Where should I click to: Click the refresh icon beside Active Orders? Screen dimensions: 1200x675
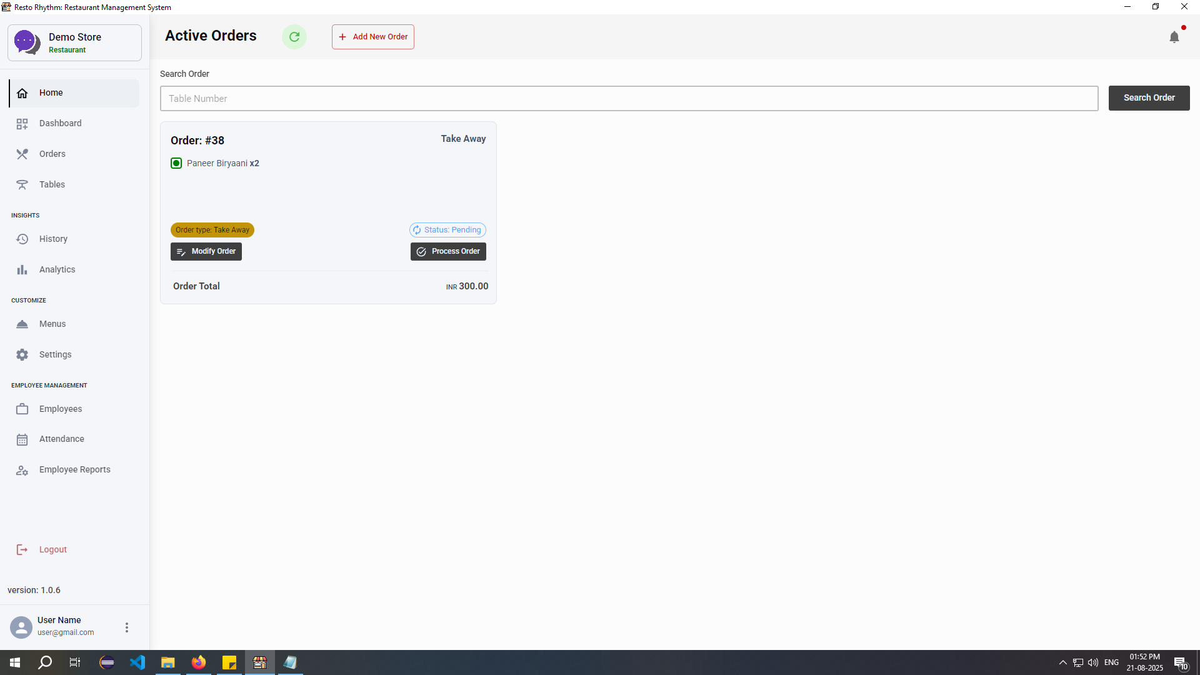[x=294, y=36]
